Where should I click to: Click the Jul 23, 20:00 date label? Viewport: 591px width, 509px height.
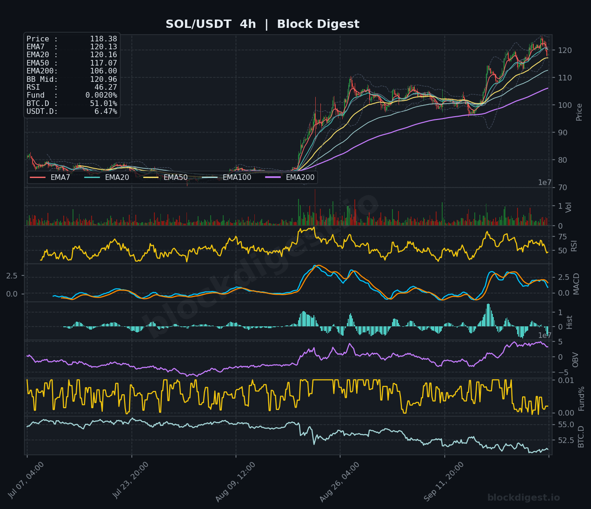pos(131,481)
